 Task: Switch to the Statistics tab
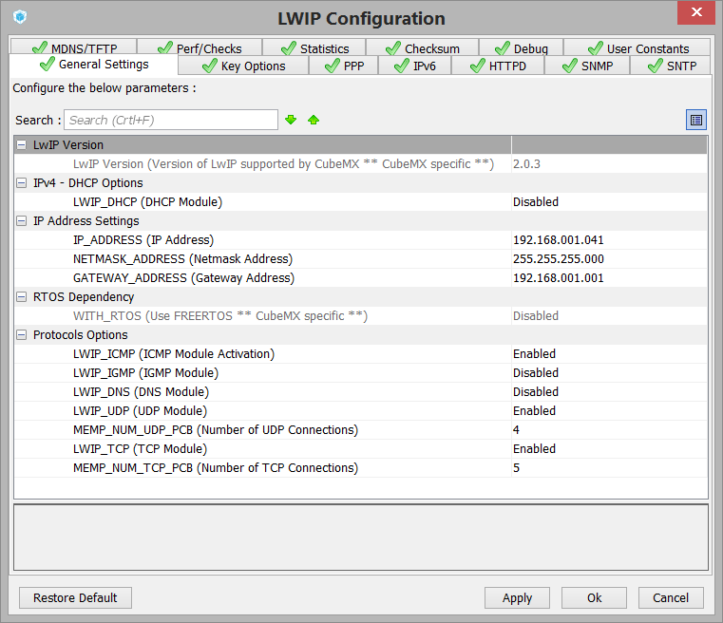point(314,47)
